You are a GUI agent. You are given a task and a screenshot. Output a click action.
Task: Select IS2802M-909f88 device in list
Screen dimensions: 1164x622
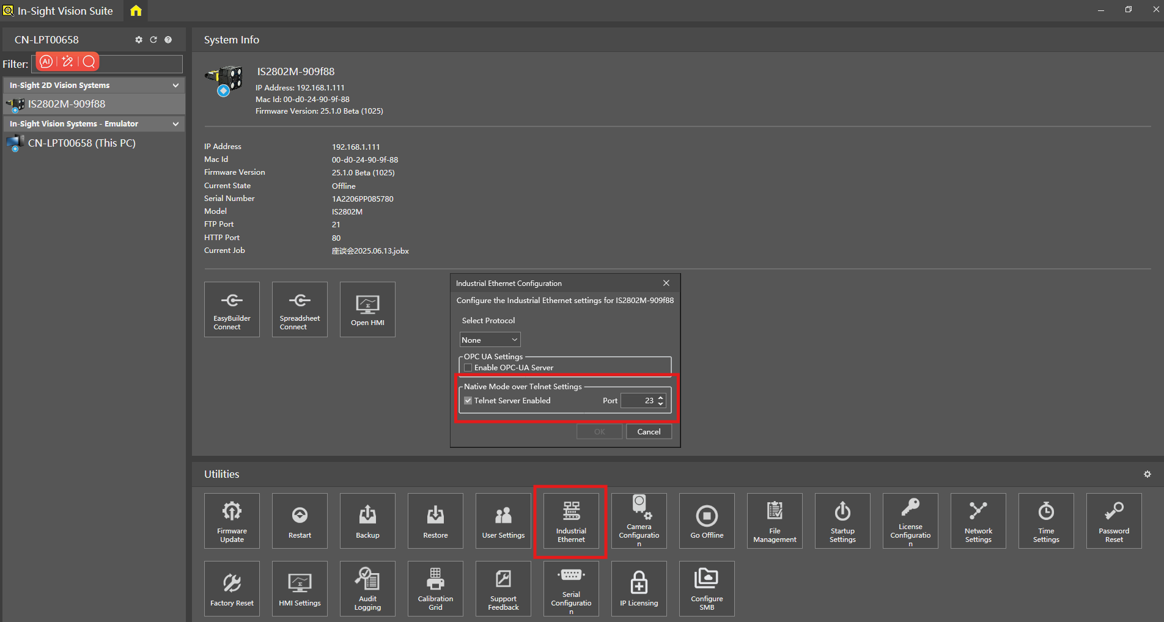(x=94, y=104)
